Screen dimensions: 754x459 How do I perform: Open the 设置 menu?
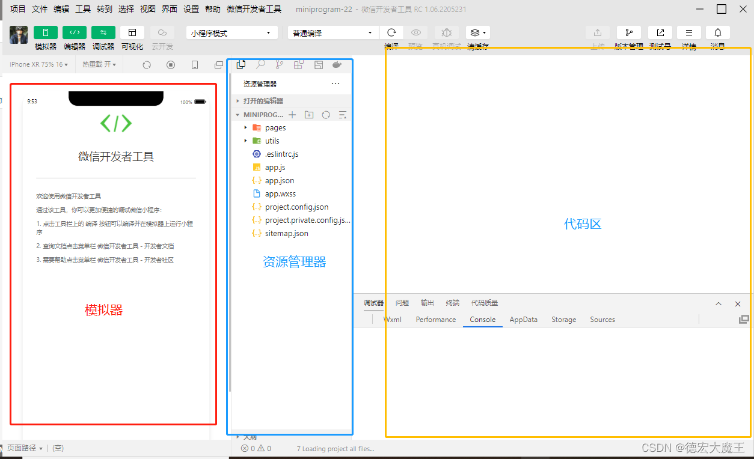click(191, 9)
